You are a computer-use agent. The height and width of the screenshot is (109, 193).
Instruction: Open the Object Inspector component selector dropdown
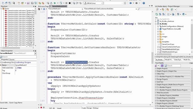pyautogui.click(x=35, y=53)
